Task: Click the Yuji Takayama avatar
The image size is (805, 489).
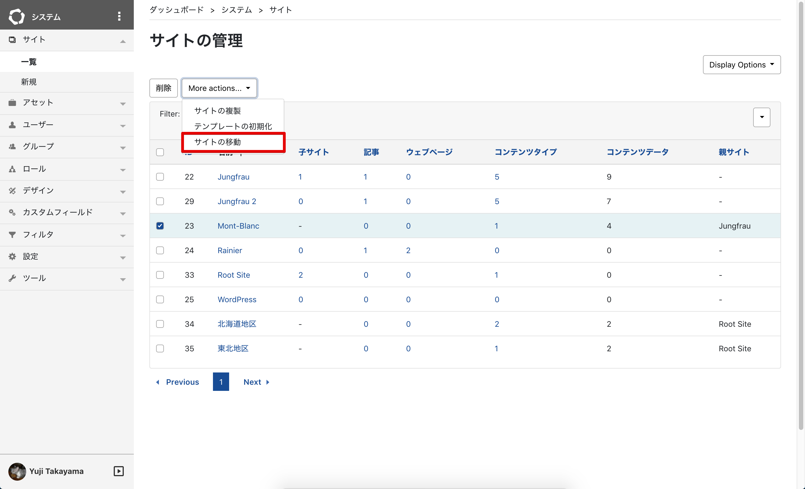Action: click(x=17, y=471)
